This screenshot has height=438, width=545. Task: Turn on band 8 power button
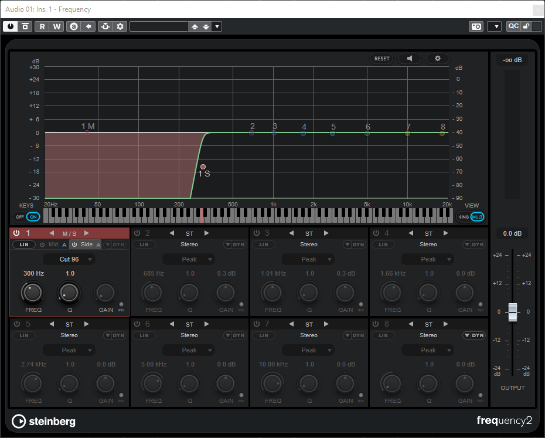click(x=376, y=324)
